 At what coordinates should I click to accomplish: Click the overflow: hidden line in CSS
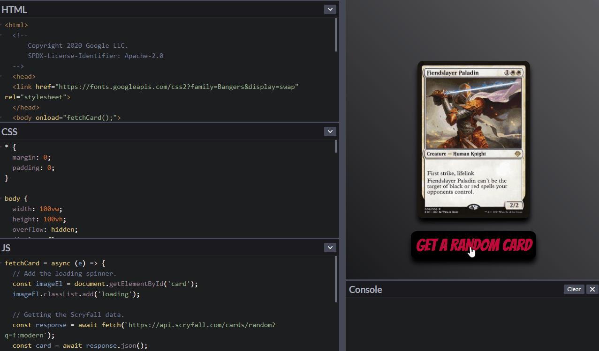tap(45, 229)
